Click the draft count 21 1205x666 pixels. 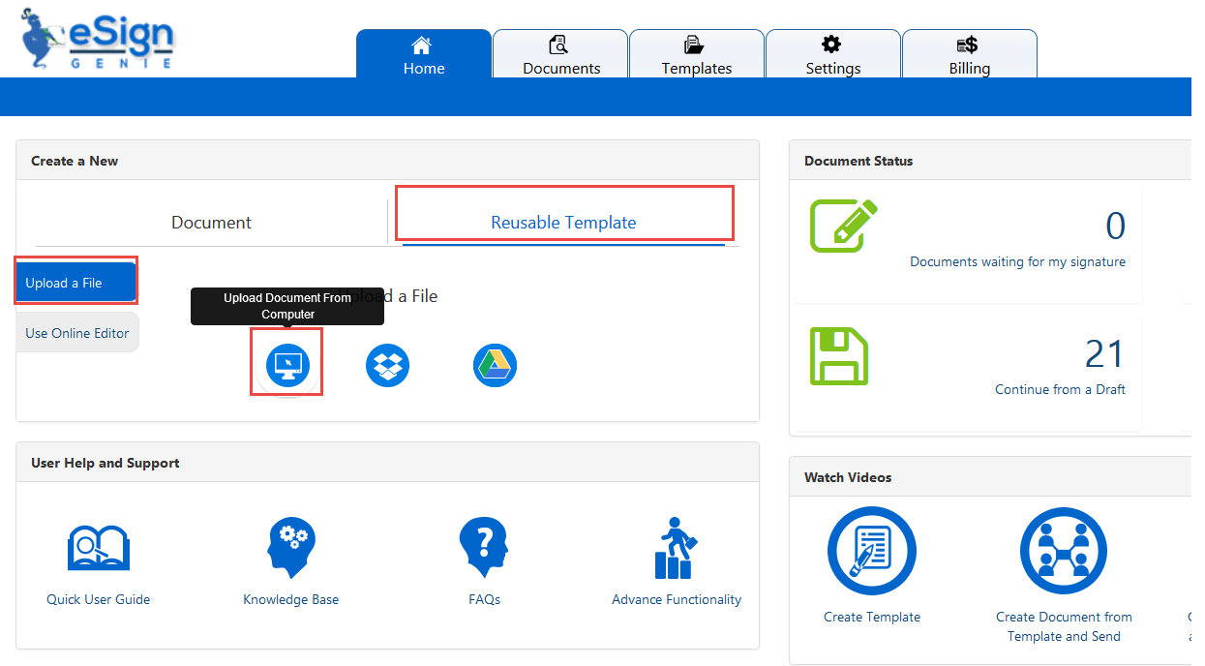1105,354
